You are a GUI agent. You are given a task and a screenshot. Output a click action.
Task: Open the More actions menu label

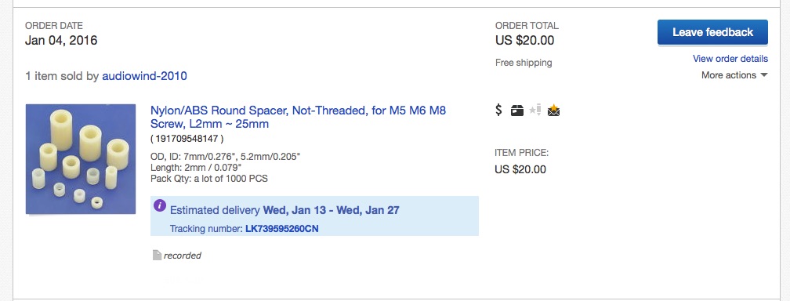click(x=729, y=75)
